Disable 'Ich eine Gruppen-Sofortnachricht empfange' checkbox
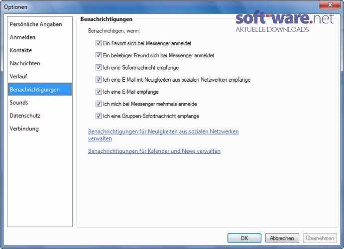 [99, 116]
